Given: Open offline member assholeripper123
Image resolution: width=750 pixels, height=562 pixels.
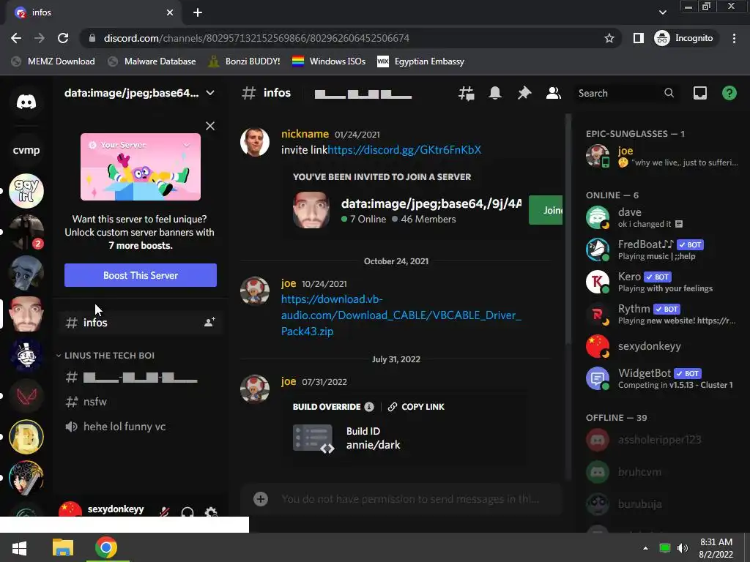Looking at the screenshot, I should pyautogui.click(x=661, y=440).
